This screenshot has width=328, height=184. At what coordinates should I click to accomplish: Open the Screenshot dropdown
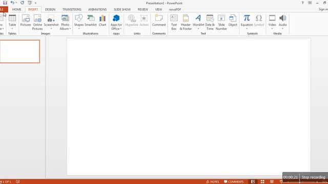point(51,22)
